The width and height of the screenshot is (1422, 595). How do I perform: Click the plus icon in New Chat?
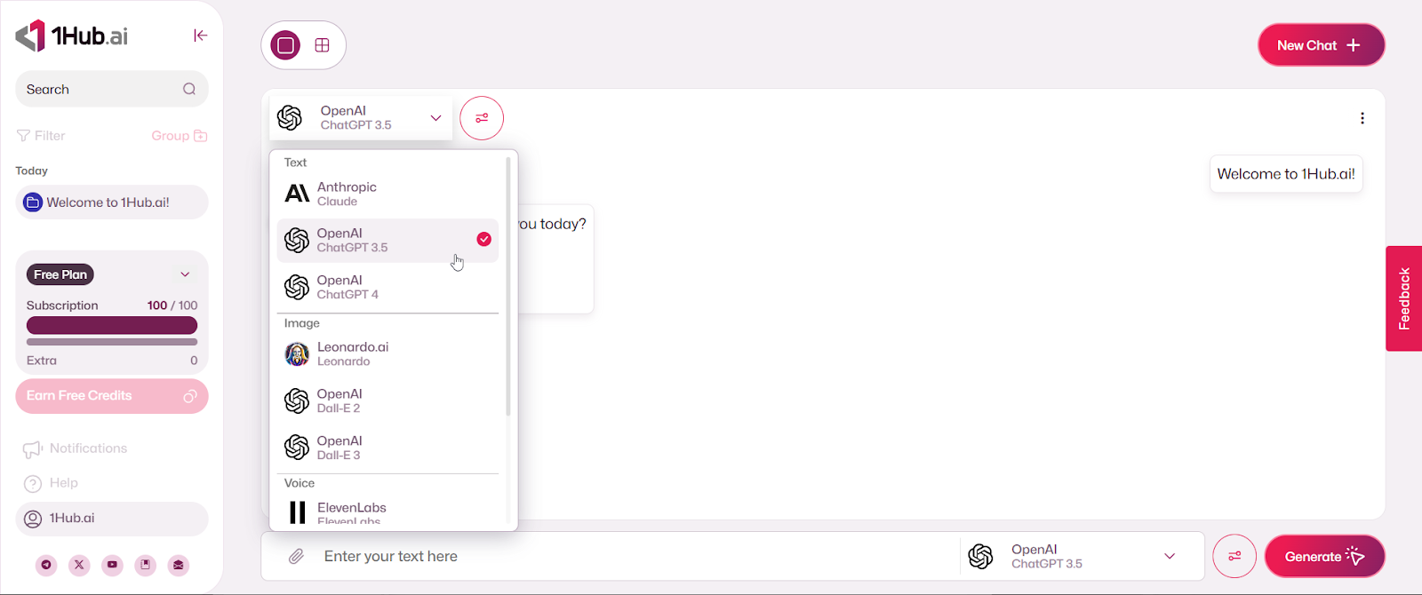tap(1354, 45)
